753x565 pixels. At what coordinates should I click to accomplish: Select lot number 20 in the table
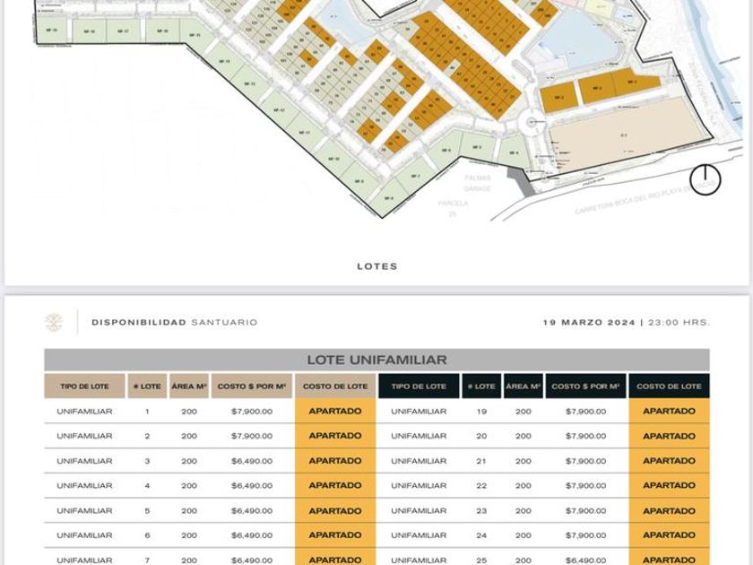click(x=481, y=436)
